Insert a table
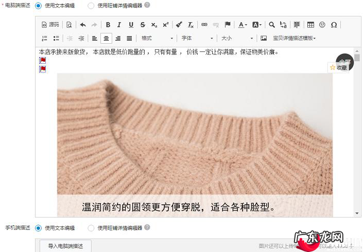363x252 pixels. point(310,25)
